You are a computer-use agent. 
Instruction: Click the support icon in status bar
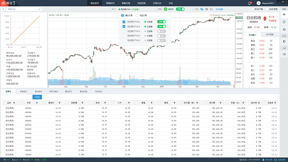pos(263,160)
